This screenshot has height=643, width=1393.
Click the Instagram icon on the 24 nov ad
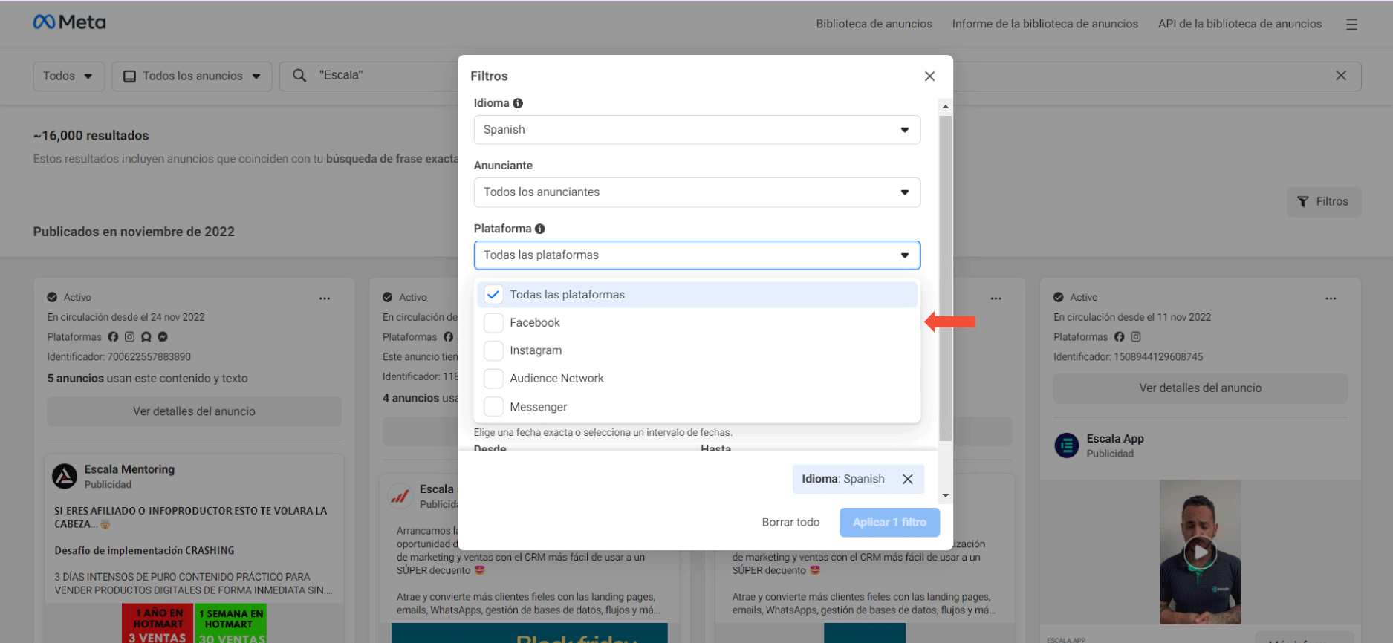tap(129, 336)
